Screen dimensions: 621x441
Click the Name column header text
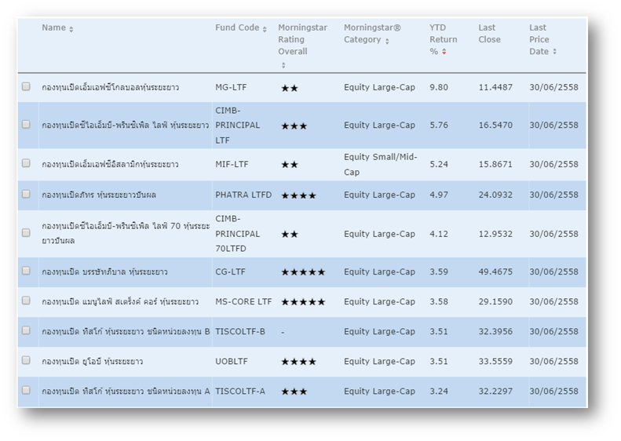[53, 28]
